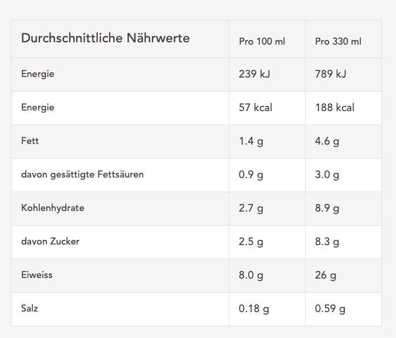Click the Durchschnittliche Nährwerte table heading
Screen dimensions: 396x338
click(x=106, y=38)
